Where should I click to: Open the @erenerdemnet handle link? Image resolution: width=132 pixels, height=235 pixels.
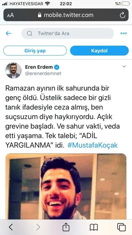[x=43, y=73]
